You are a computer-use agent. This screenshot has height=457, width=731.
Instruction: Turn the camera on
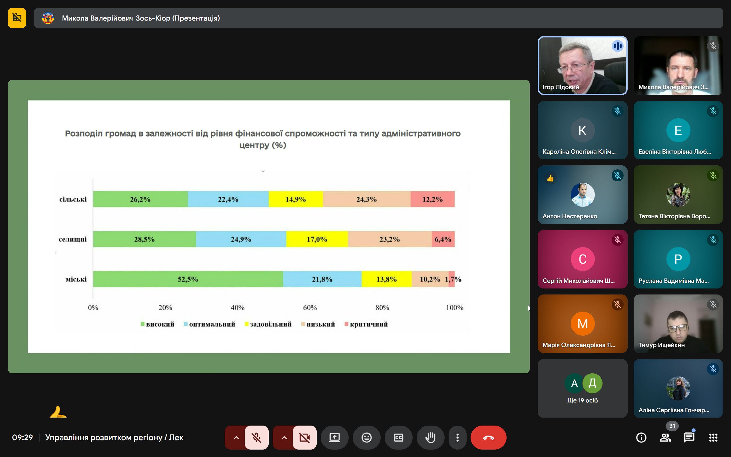304,437
